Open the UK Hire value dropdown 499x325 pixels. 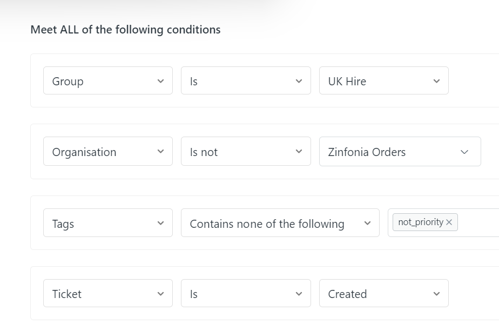coord(383,81)
